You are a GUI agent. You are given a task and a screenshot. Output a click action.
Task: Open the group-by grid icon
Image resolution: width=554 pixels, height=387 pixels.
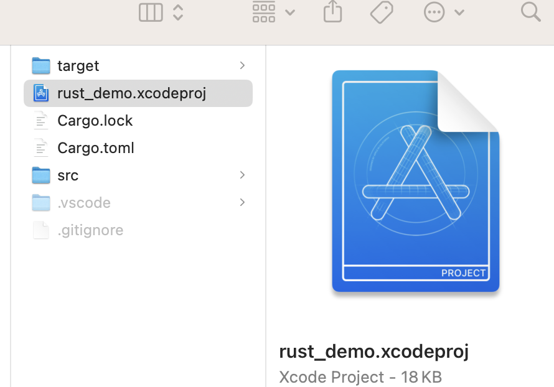coord(264,12)
